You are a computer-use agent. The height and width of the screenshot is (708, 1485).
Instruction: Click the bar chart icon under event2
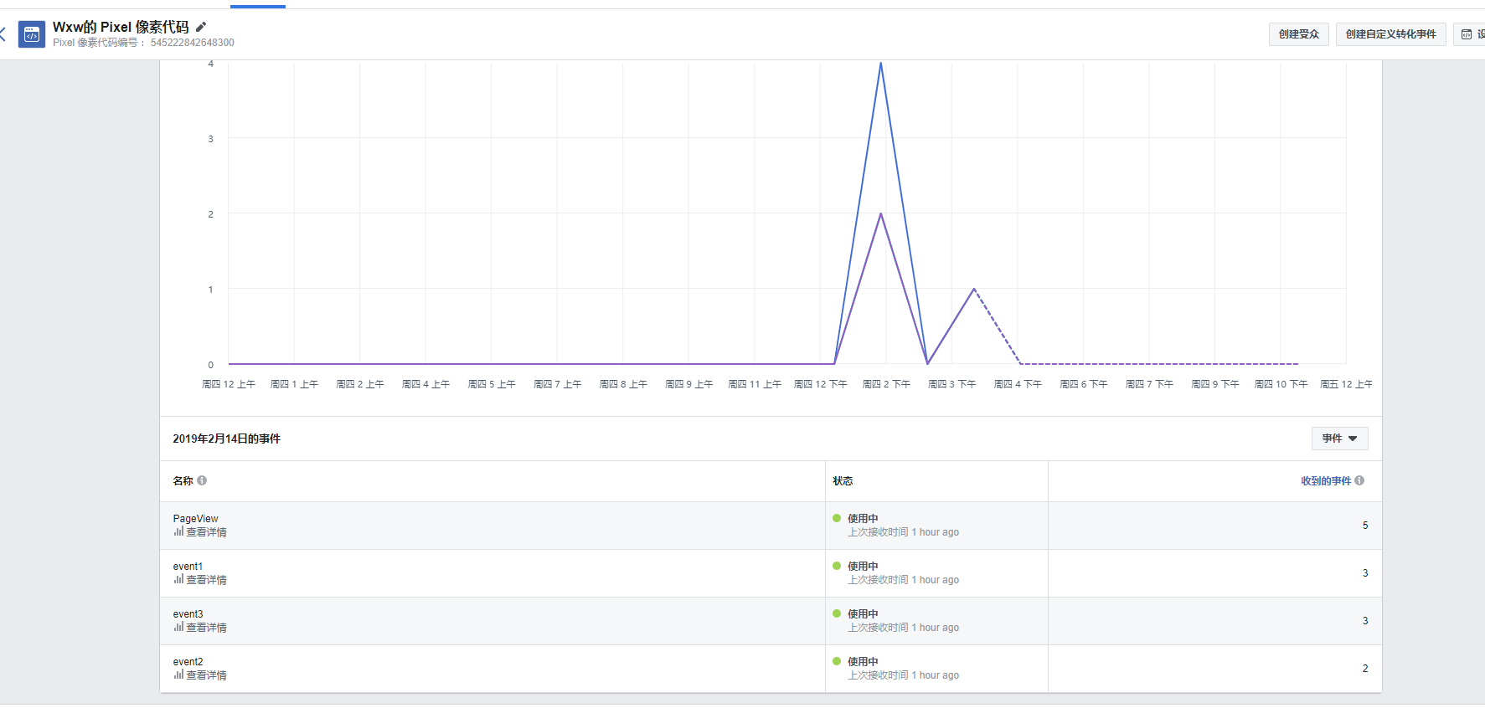(x=178, y=675)
